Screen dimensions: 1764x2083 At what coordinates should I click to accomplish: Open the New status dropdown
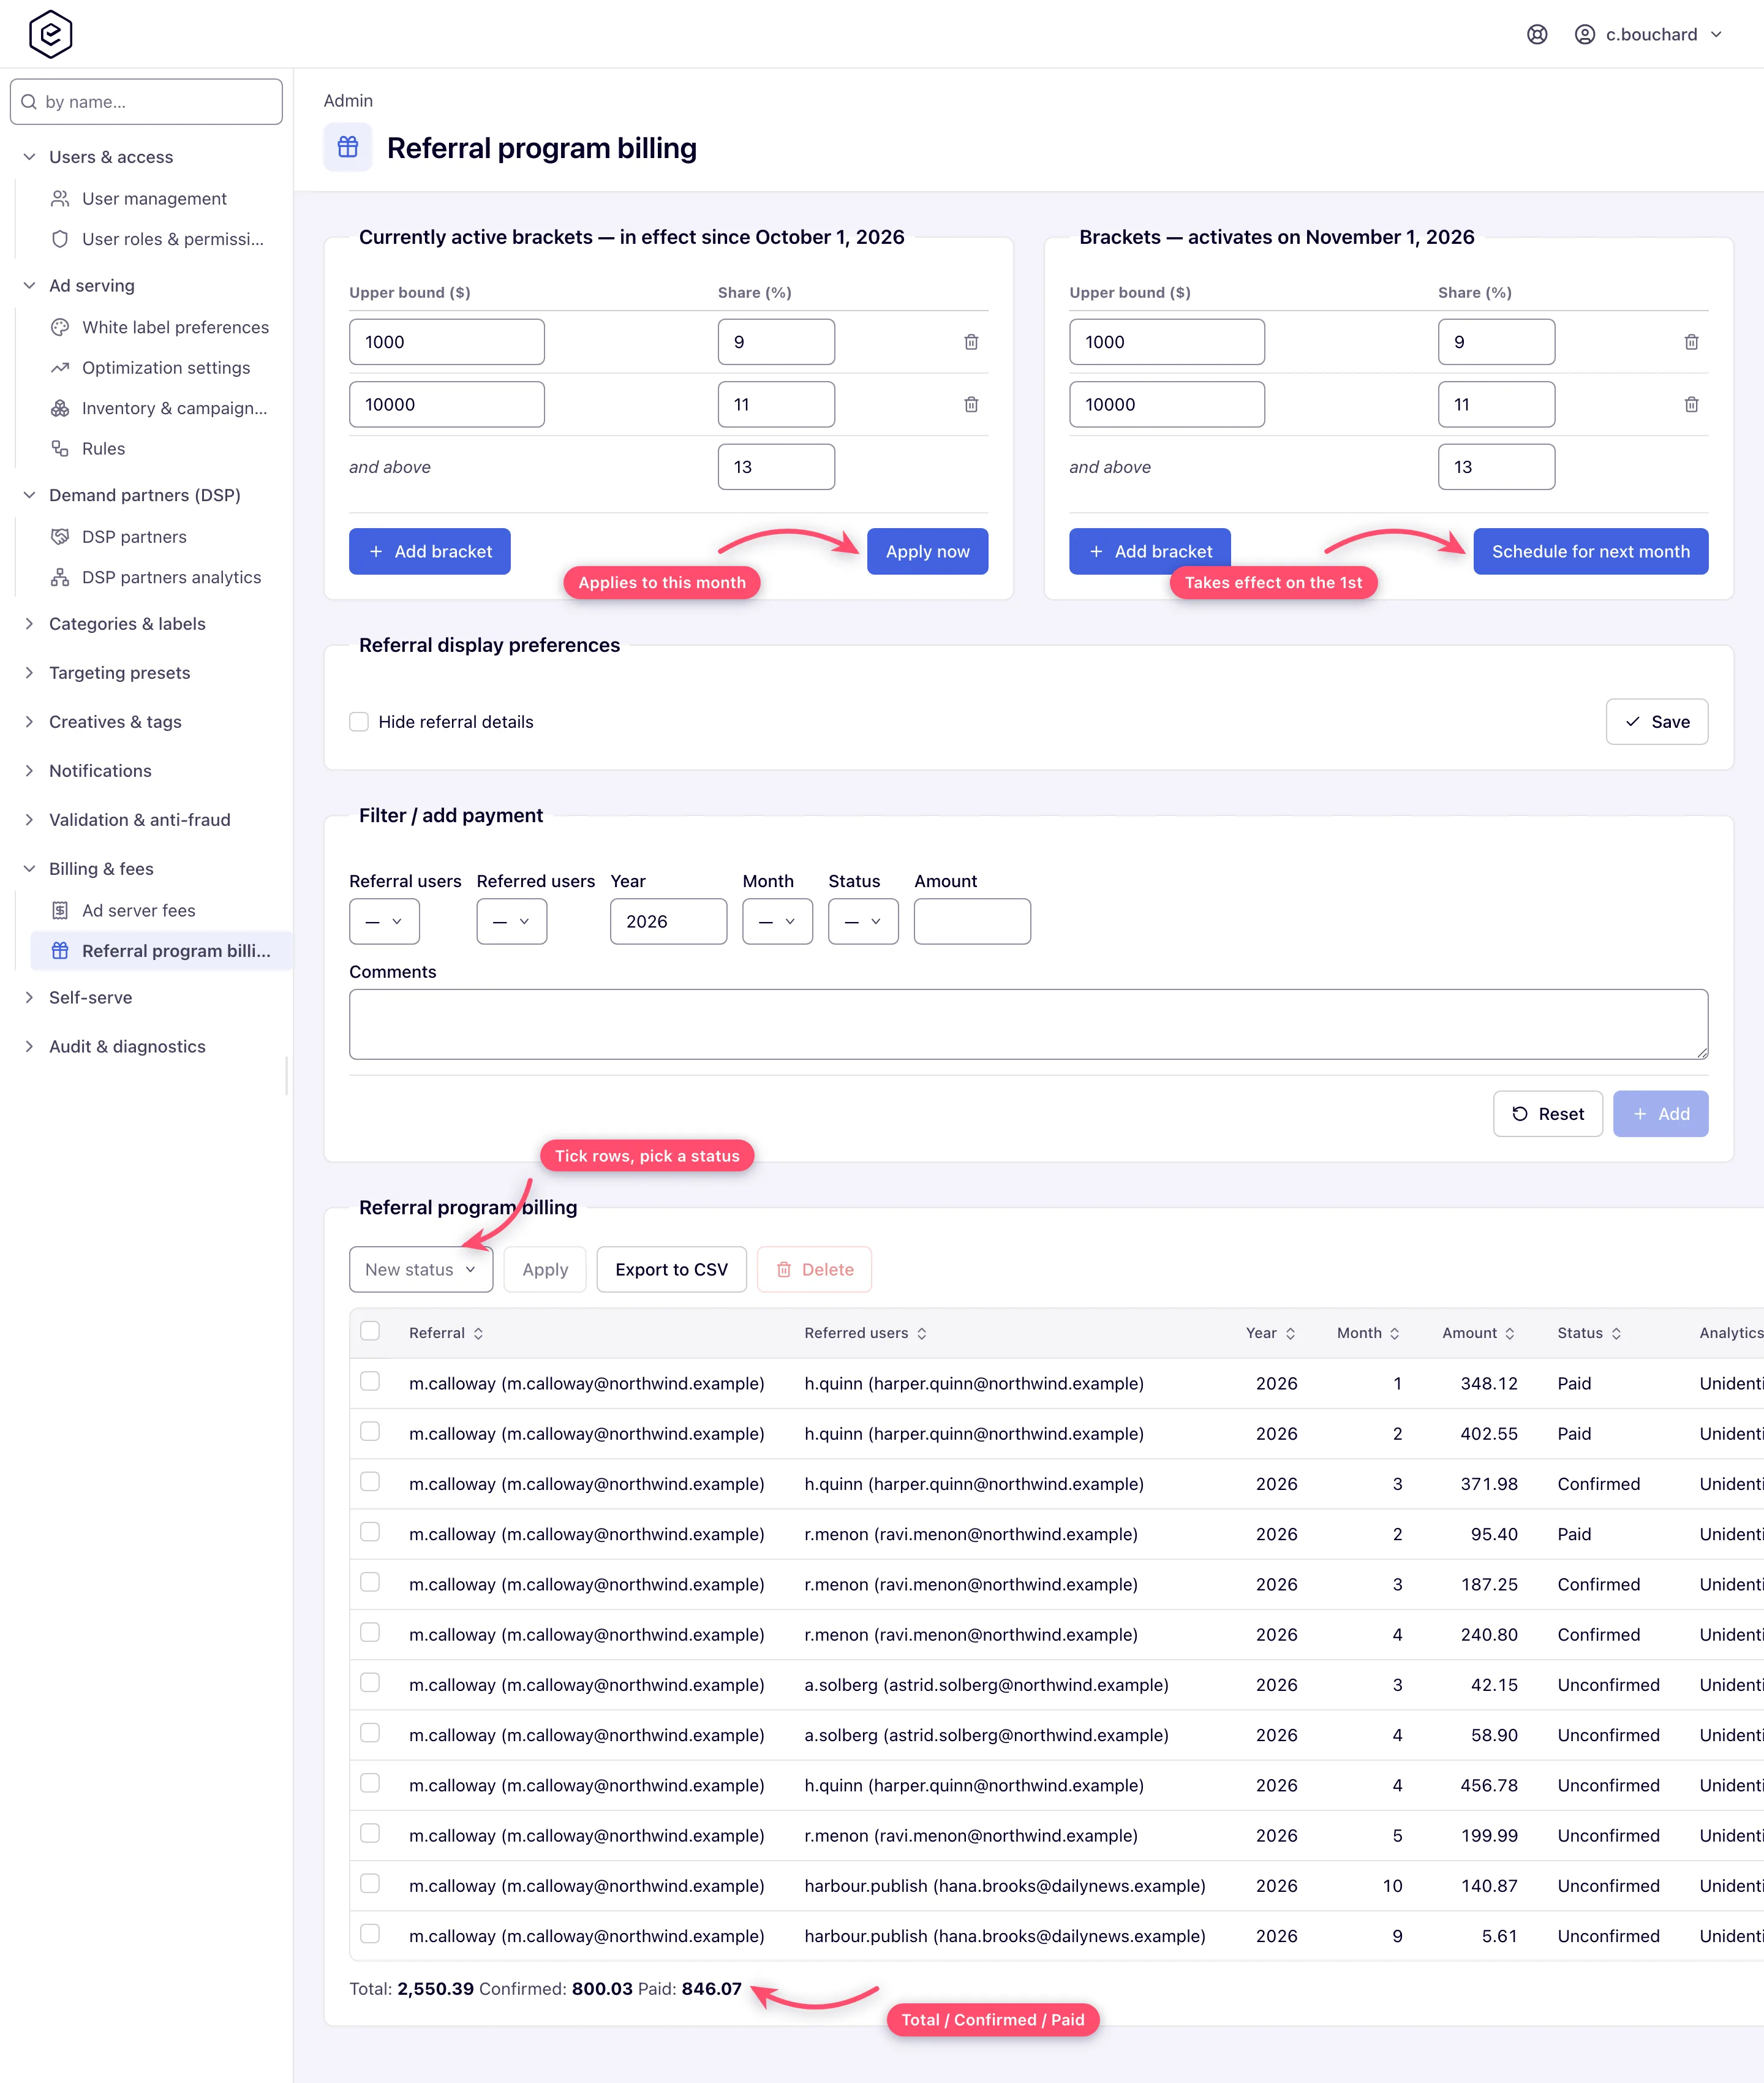point(421,1269)
